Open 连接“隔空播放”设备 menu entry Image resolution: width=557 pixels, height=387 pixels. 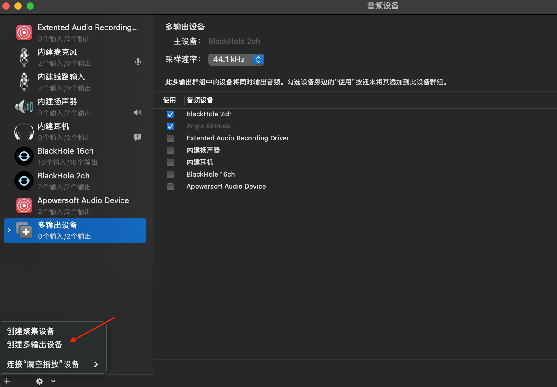(x=53, y=364)
